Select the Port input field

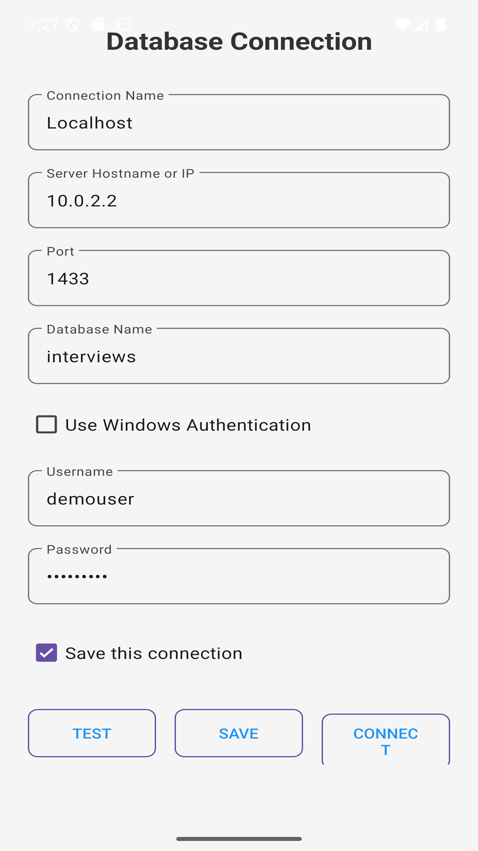(239, 279)
